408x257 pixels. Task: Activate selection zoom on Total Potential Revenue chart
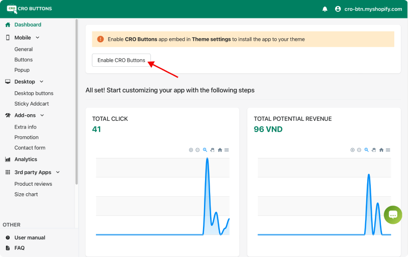tap(366, 150)
